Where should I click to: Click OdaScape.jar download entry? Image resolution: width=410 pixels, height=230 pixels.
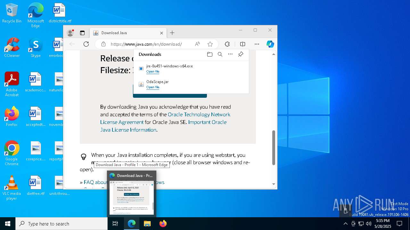(191, 84)
